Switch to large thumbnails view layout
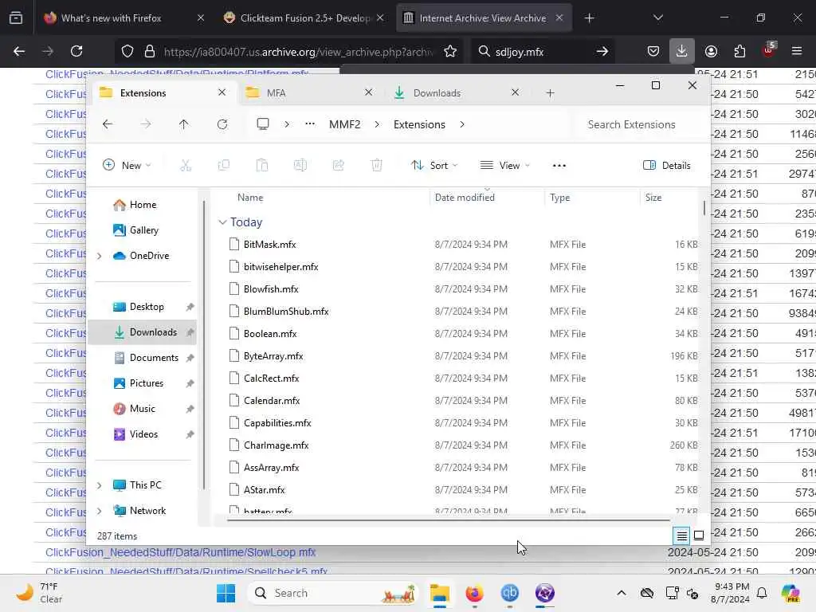The width and height of the screenshot is (816, 612). tap(699, 535)
